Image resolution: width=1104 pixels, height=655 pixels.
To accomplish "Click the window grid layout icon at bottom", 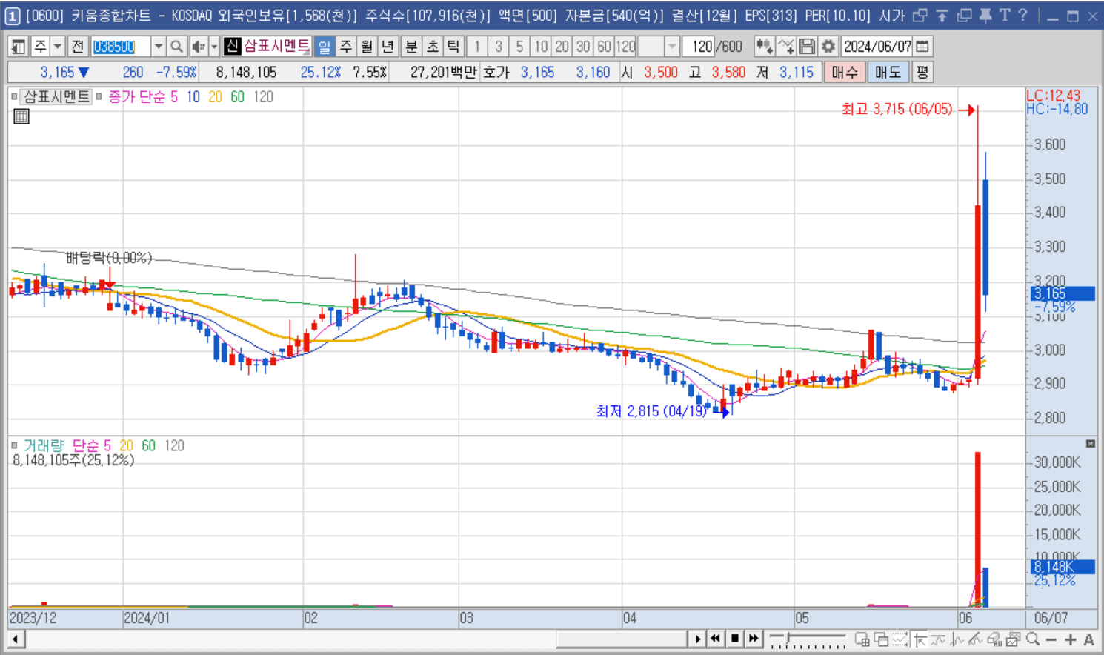I will coord(862,639).
